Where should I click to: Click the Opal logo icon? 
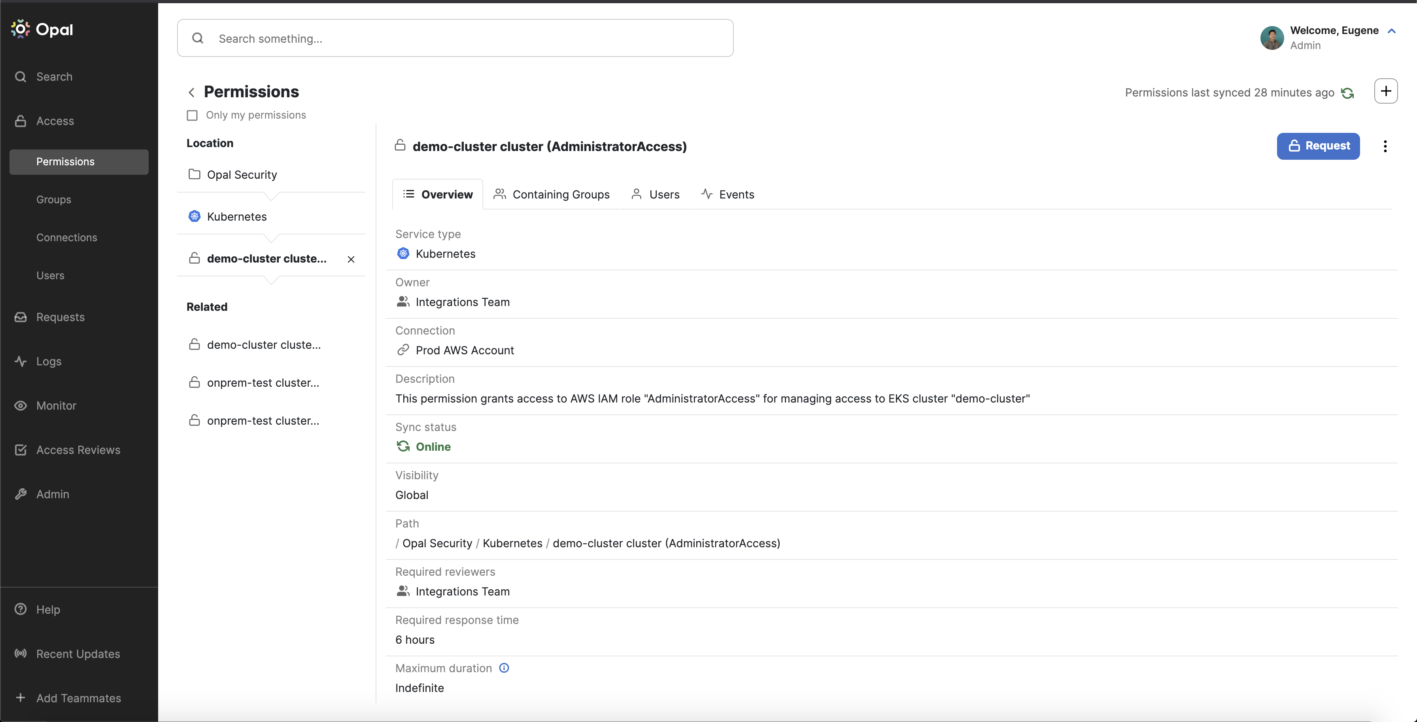[x=20, y=29]
